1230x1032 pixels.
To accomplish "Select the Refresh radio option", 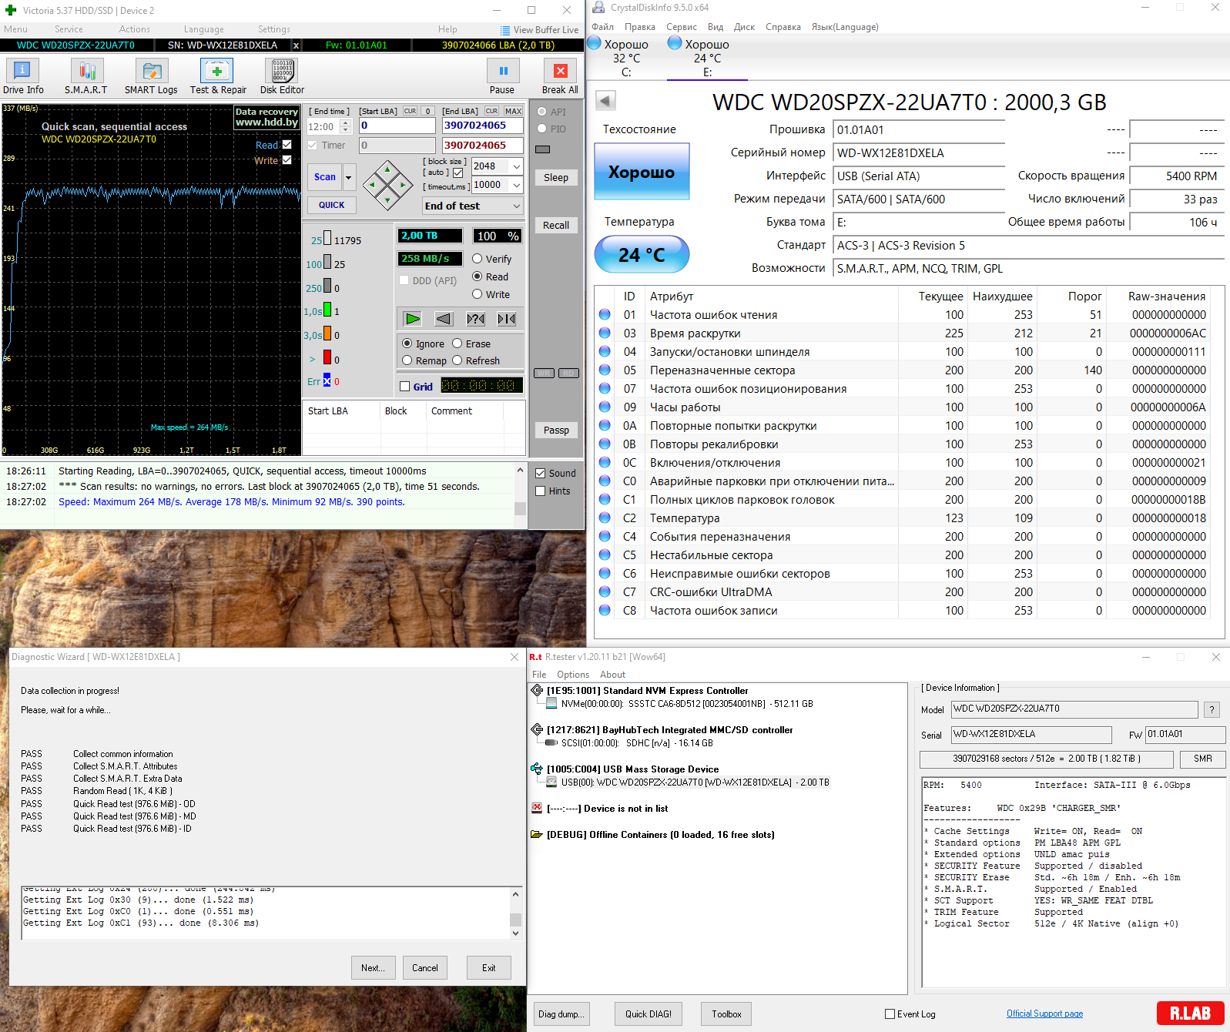I will pyautogui.click(x=457, y=360).
